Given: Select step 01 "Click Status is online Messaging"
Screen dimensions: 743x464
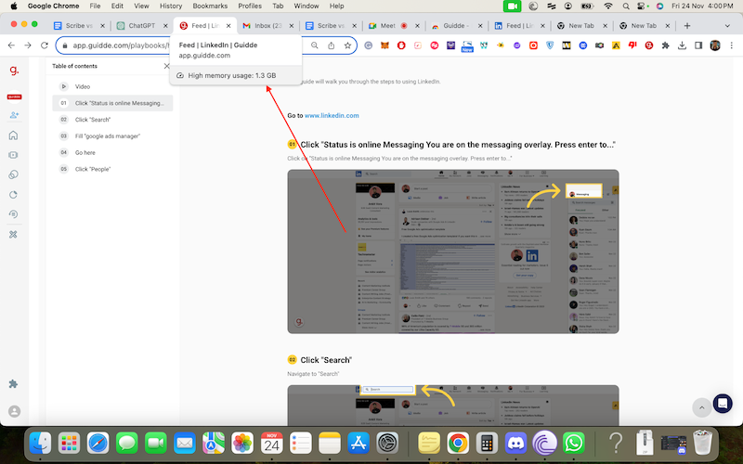Looking at the screenshot, I should click(112, 103).
